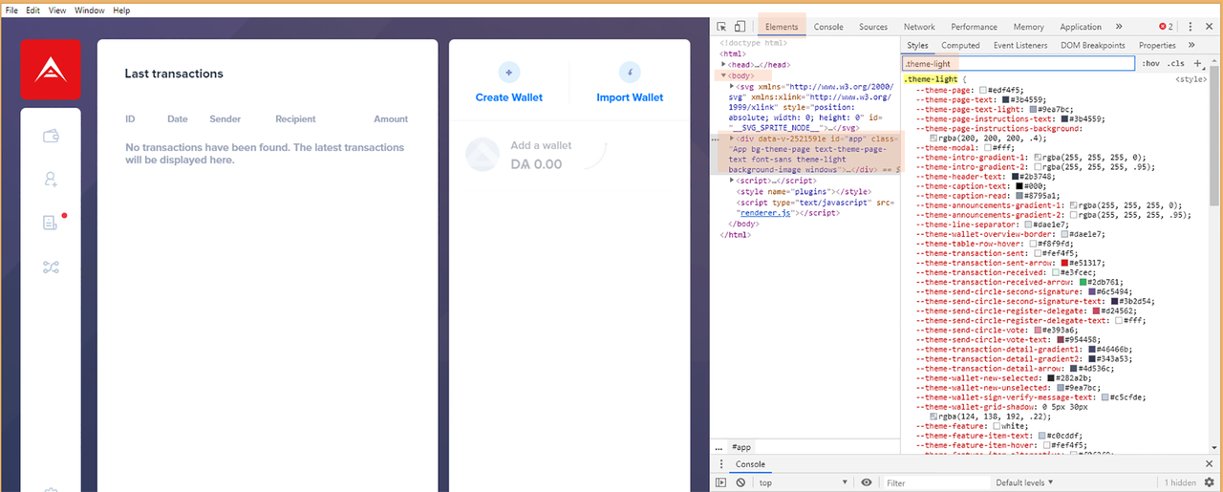This screenshot has height=492, width=1223.
Task: Open the File menu
Action: pos(11,10)
